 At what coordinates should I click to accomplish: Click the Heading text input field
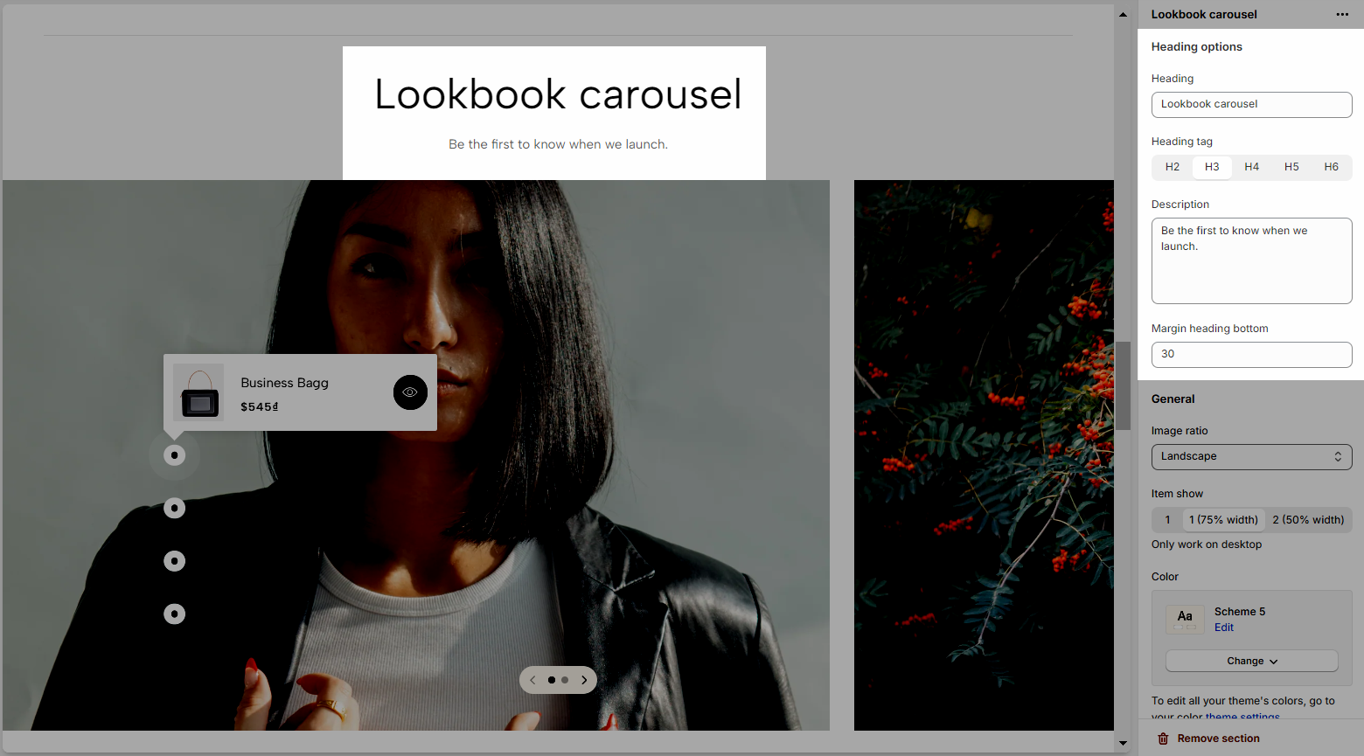click(1251, 104)
